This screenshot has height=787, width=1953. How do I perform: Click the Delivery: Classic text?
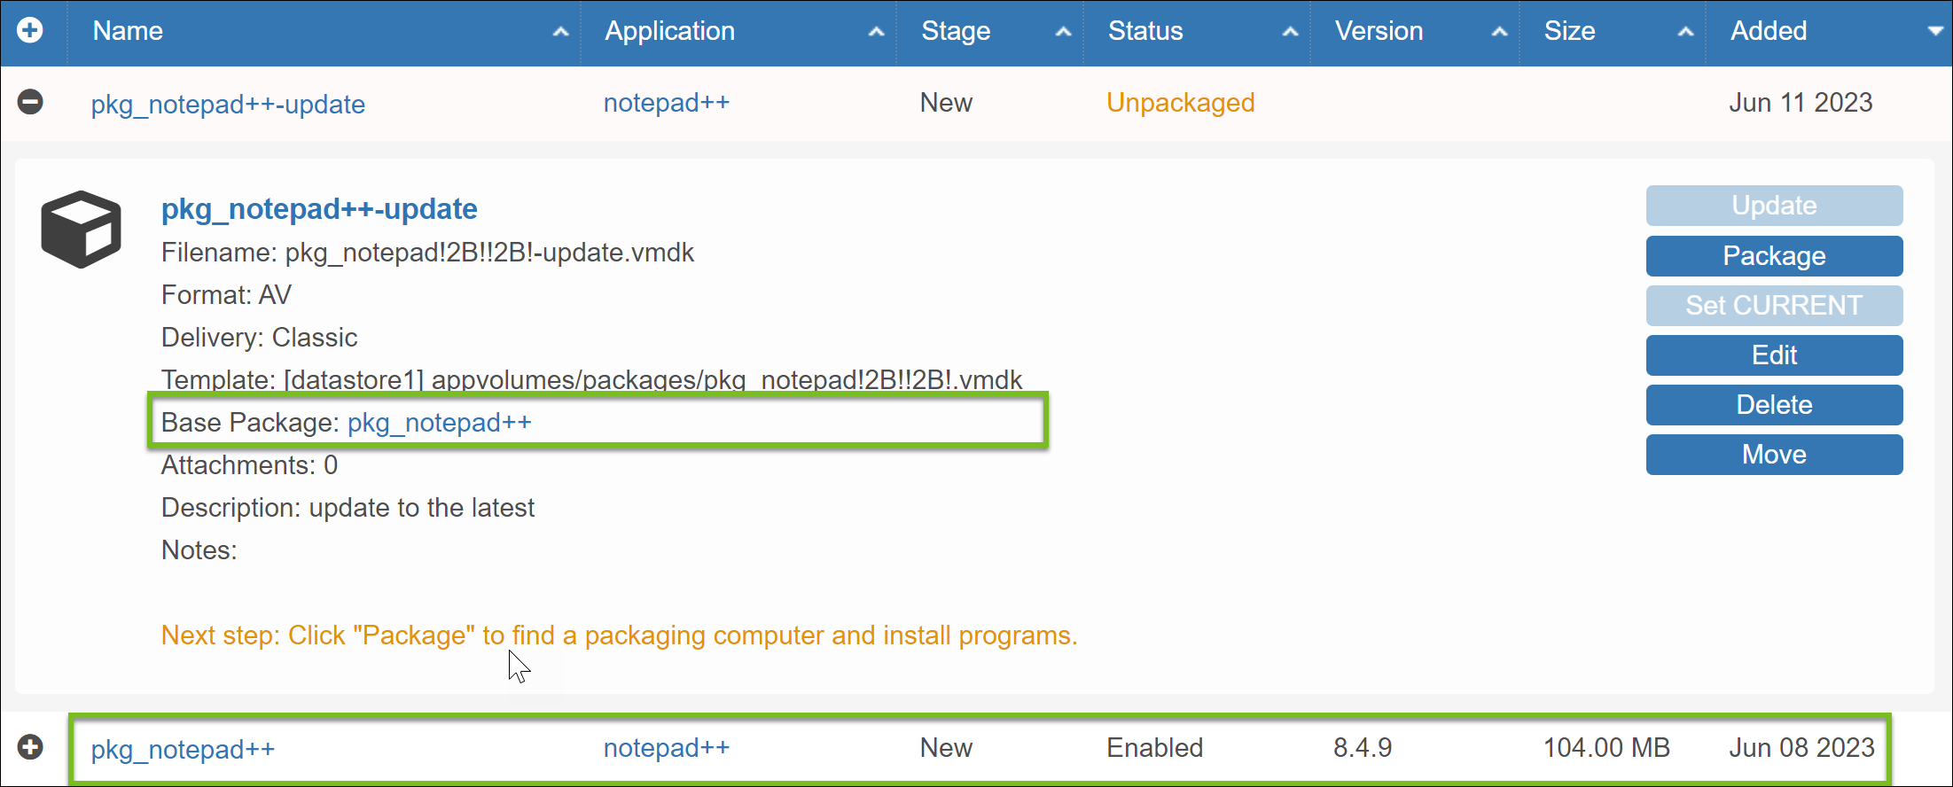click(259, 338)
